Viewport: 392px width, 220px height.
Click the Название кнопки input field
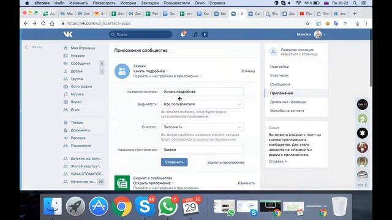tap(202, 92)
